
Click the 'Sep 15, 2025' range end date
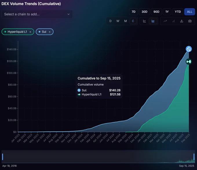pos(187,166)
